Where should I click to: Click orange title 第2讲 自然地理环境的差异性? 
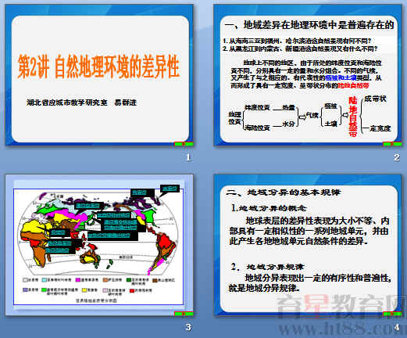98,67
